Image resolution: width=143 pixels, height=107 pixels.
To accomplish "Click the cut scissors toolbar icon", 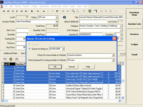I will pyautogui.click(x=102, y=11).
